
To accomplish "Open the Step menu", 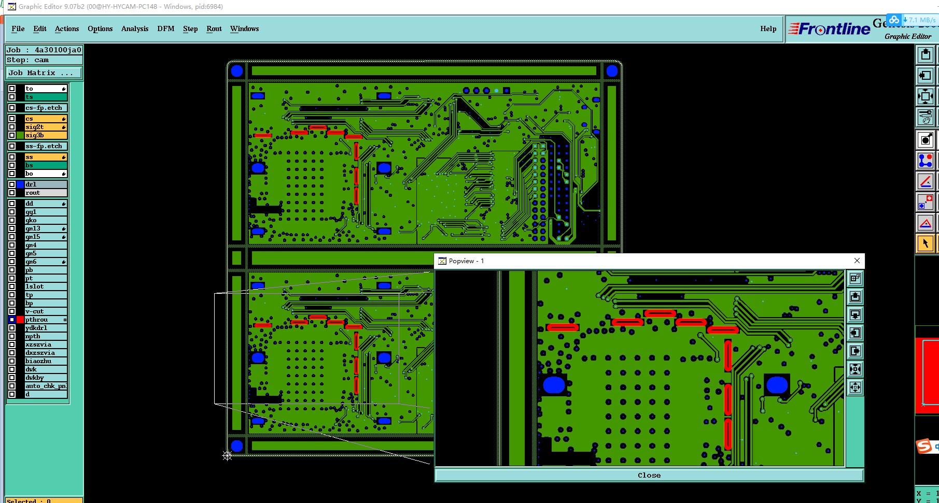I will coord(190,28).
